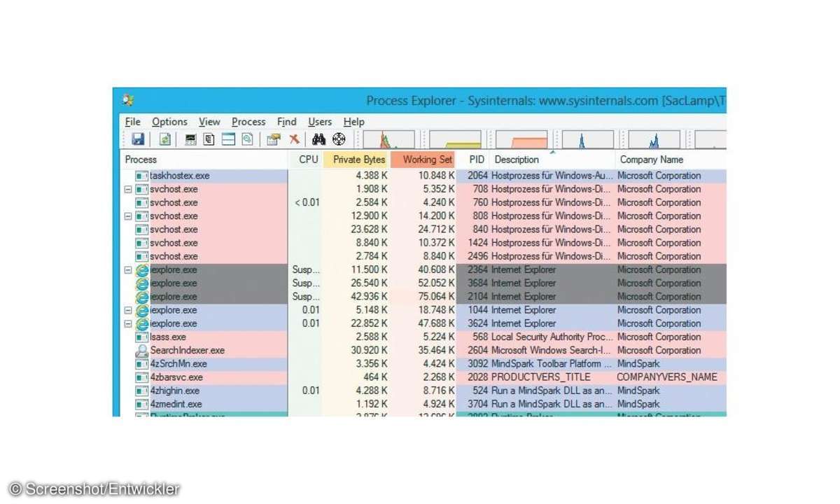Open the File menu

point(133,122)
